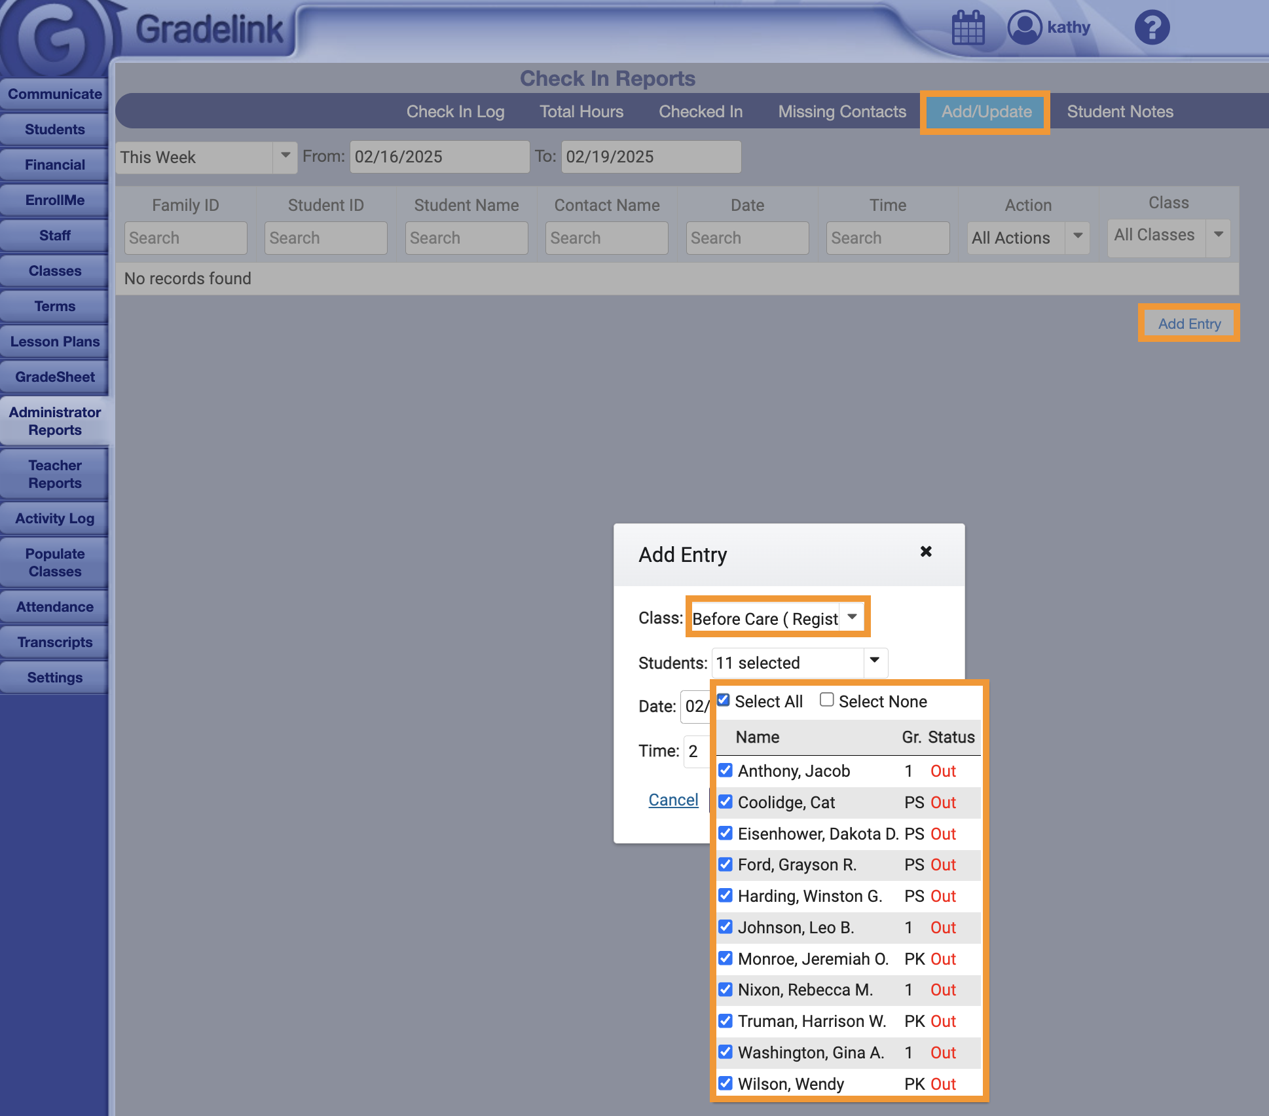The height and width of the screenshot is (1116, 1269).
Task: Open the Class dropdown in Add Entry
Action: pyautogui.click(x=851, y=617)
